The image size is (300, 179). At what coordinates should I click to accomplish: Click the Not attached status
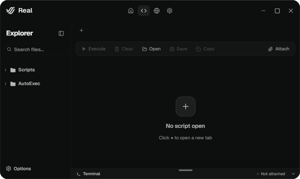click(271, 174)
